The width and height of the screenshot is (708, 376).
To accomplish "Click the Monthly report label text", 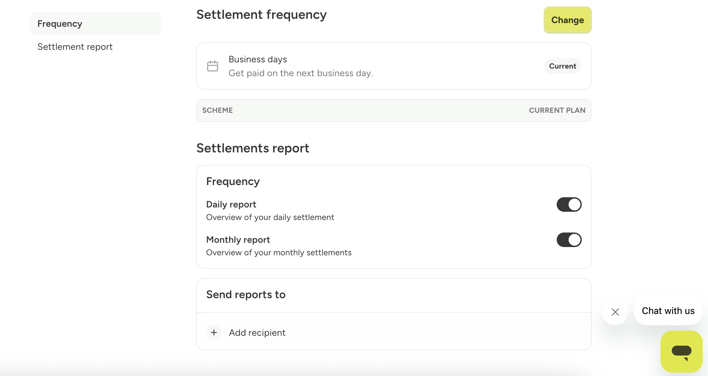I will tap(238, 240).
